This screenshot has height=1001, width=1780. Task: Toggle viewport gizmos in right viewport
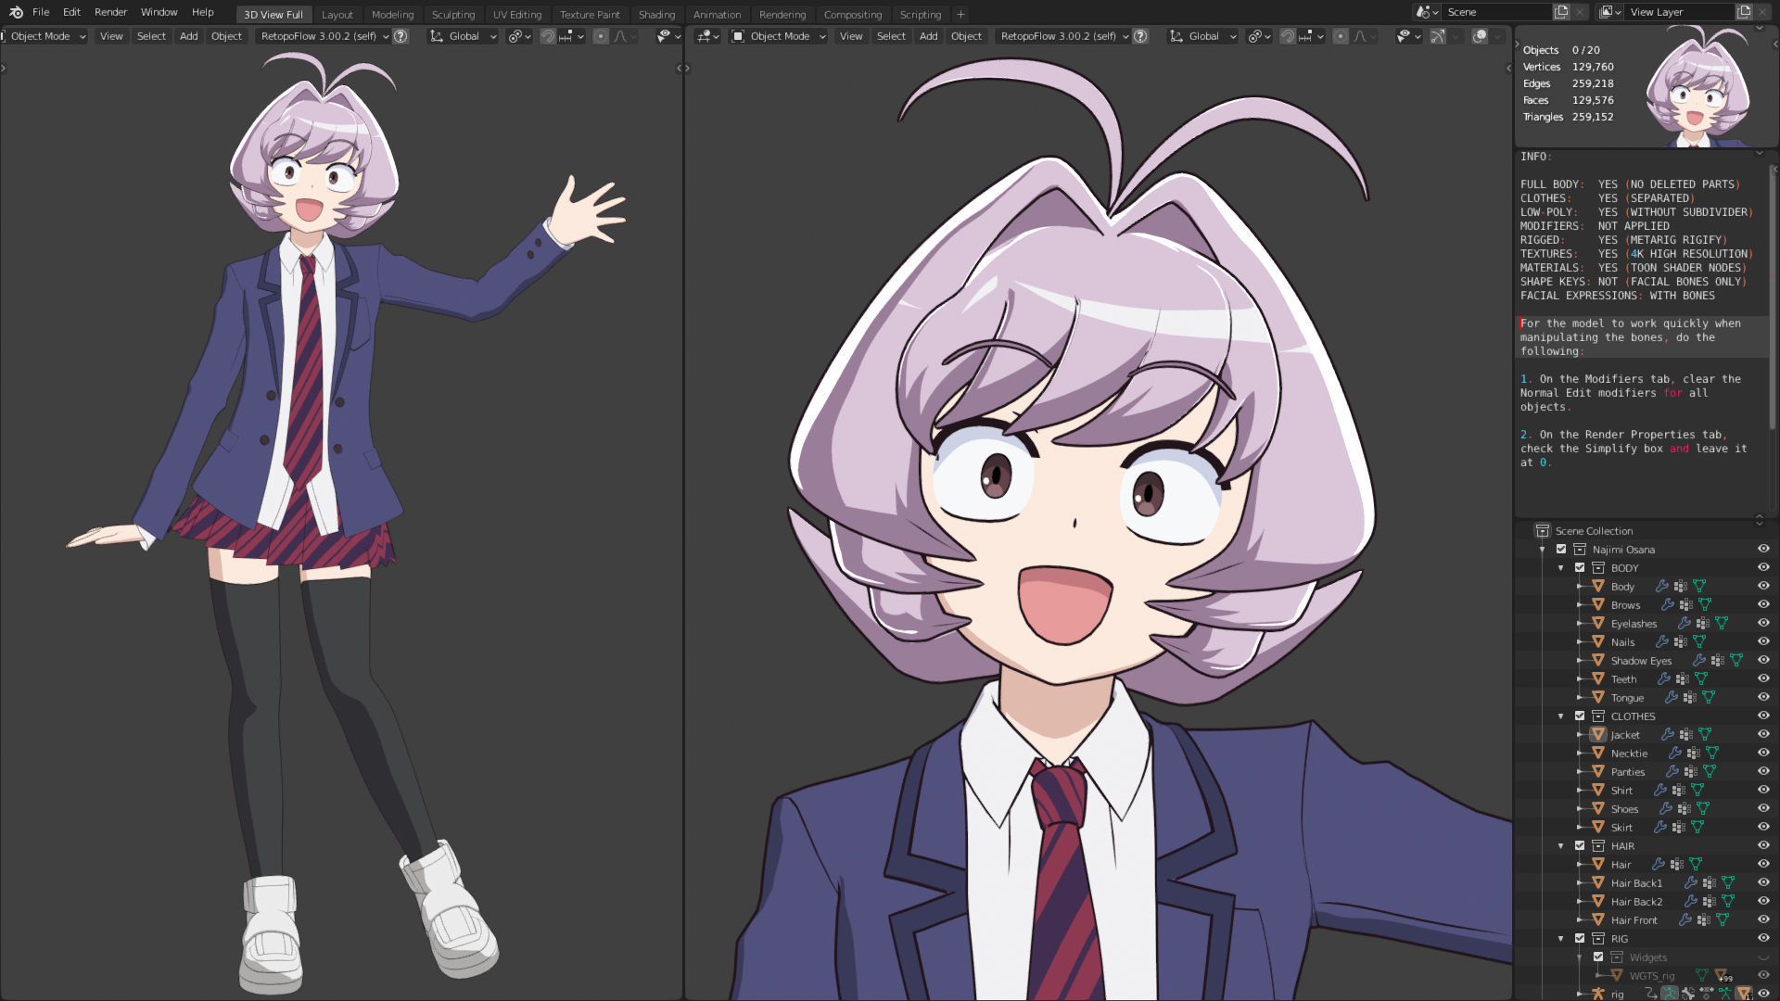click(1437, 36)
